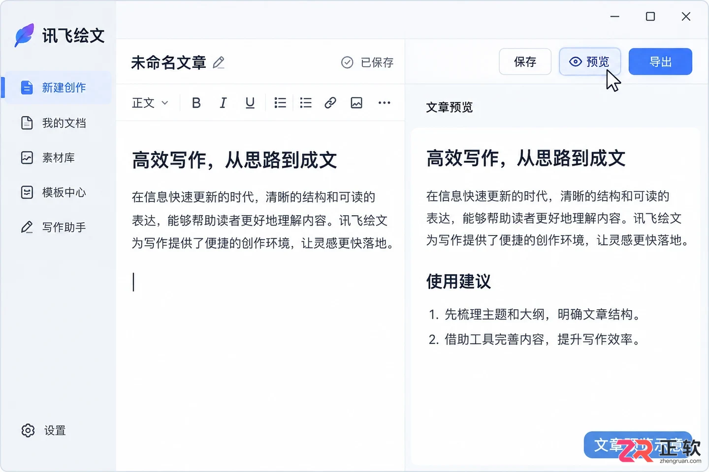Insert an image with the picture icon
709x472 pixels.
tap(356, 103)
